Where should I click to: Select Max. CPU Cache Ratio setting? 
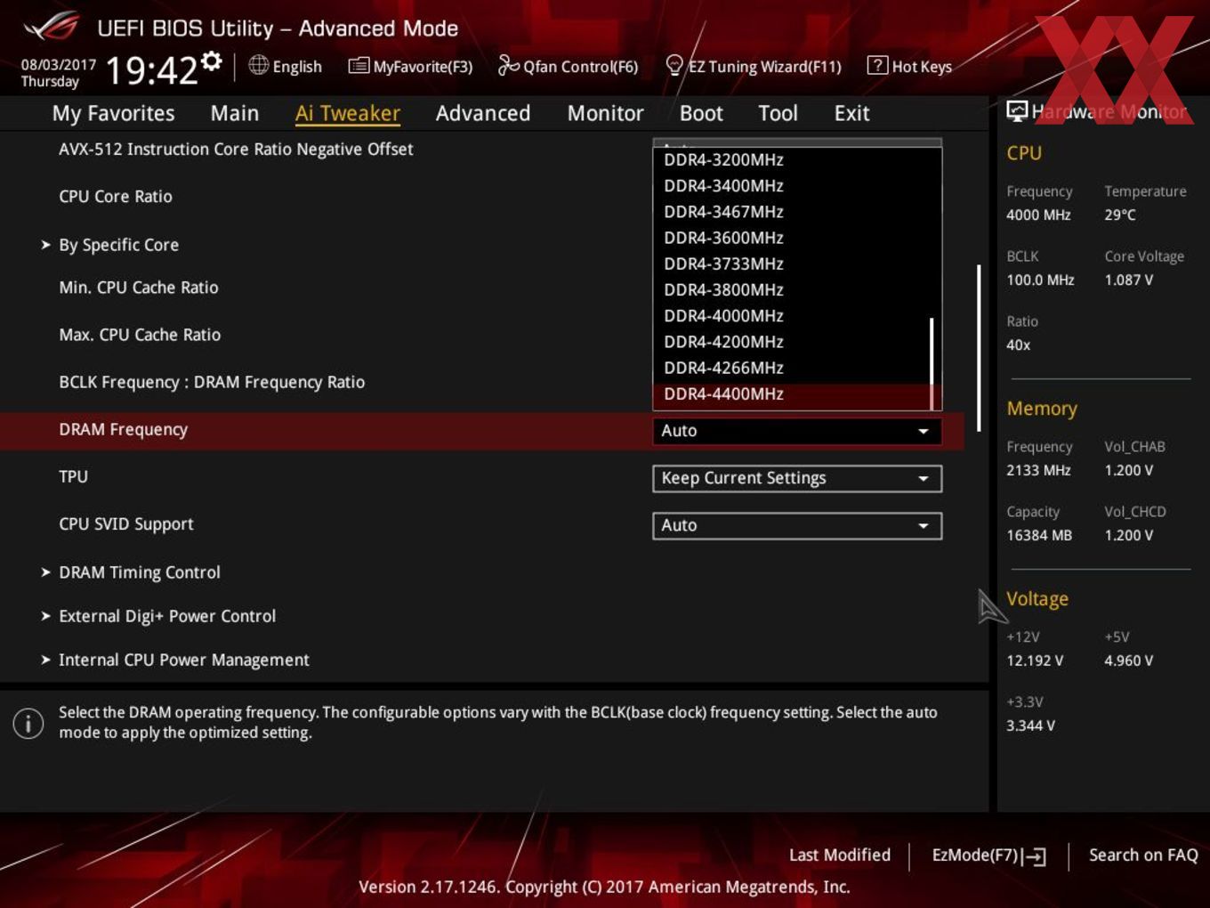click(x=140, y=335)
